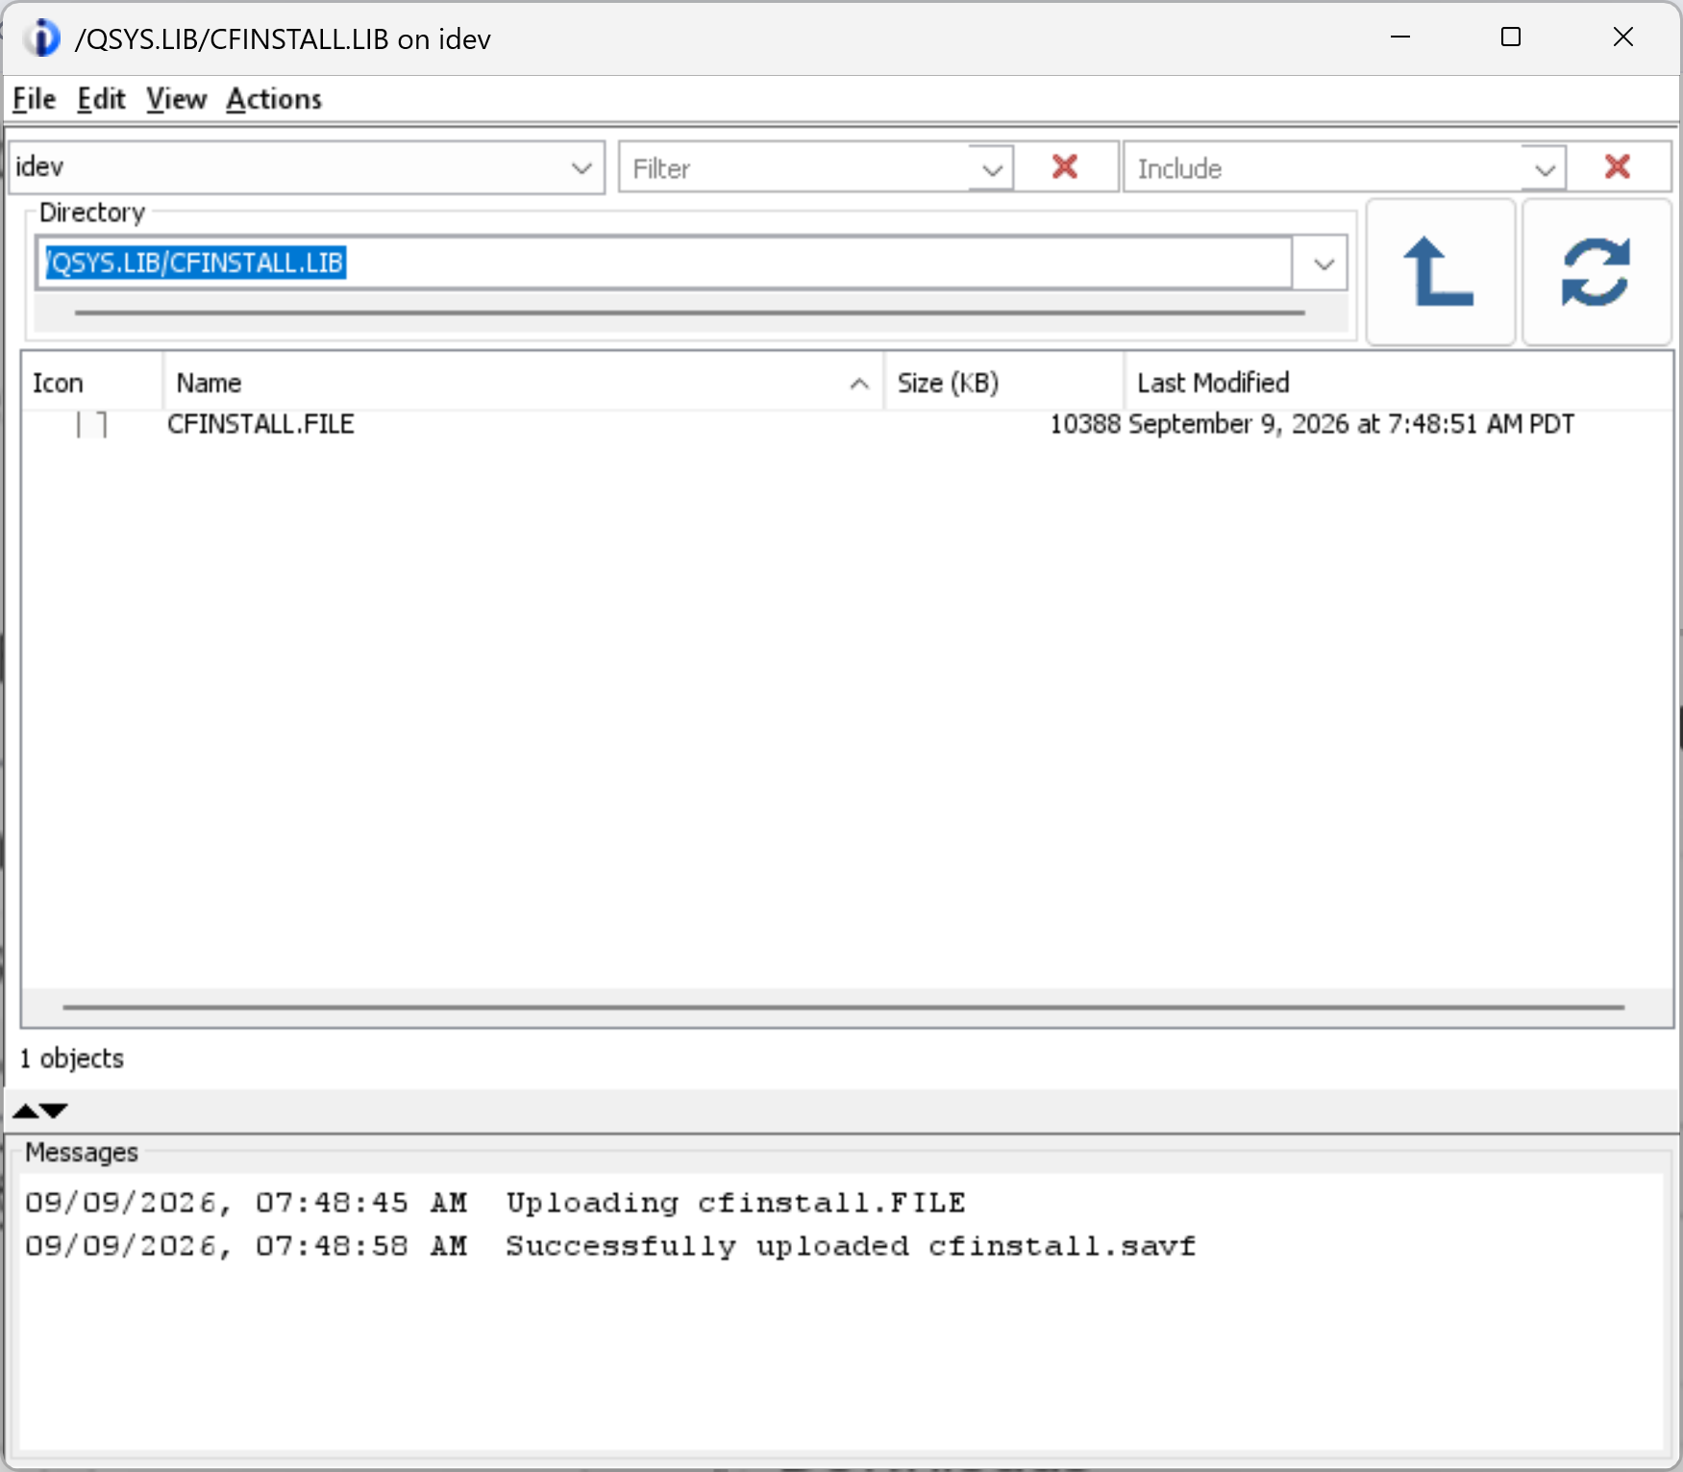Click the 'Uploading cfinstall.FILE' message line

click(x=495, y=1203)
